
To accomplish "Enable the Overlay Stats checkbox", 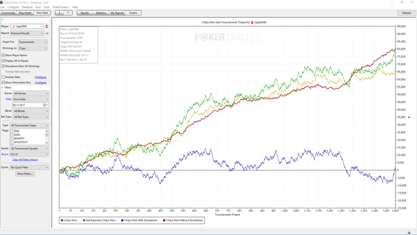I will click(x=3, y=77).
